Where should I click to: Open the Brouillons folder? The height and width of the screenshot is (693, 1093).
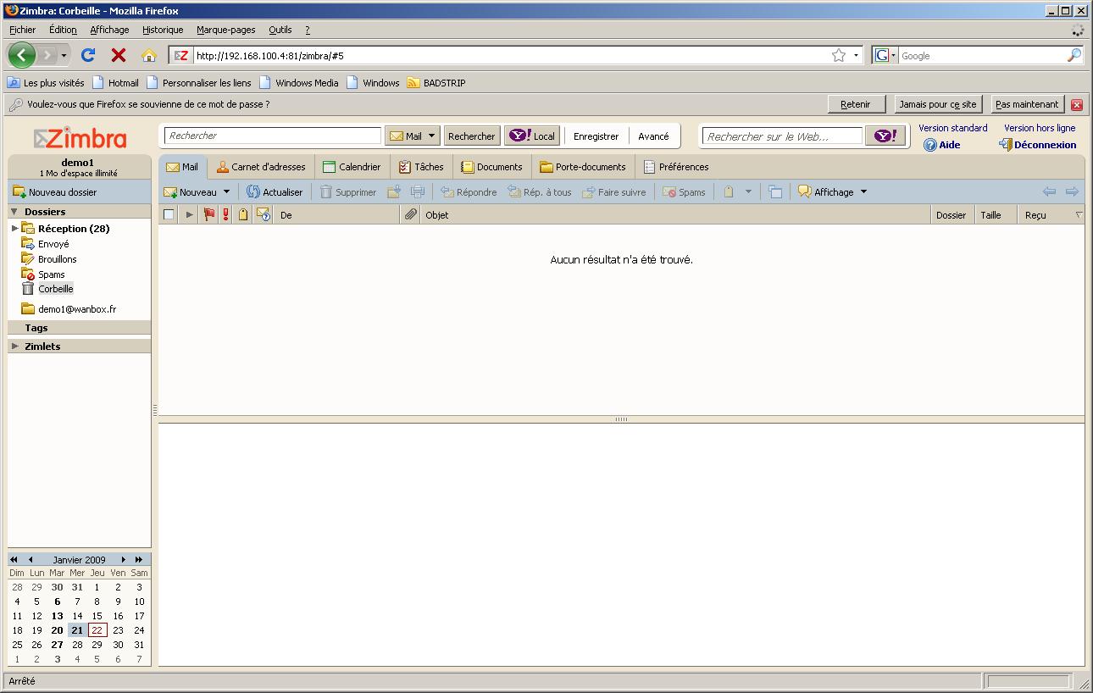pos(57,259)
